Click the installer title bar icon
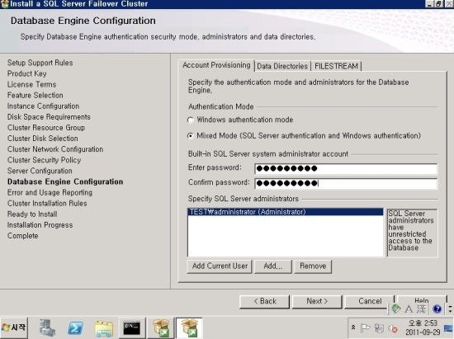The image size is (454, 339). coord(4,4)
